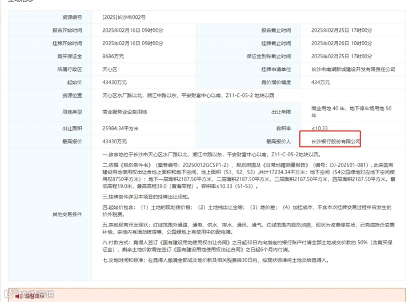Image resolution: width=409 pixels, height=302 pixels.
Task: Click the 挂牌申请单位 label
Action: coord(276,70)
